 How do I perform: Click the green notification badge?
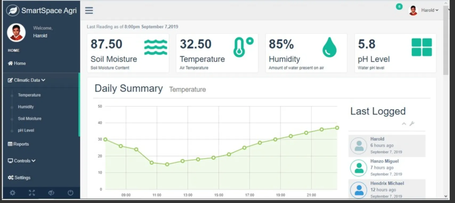click(x=399, y=7)
